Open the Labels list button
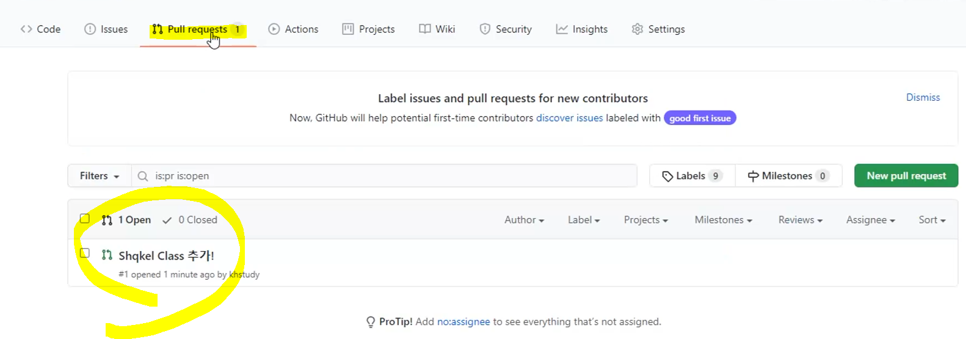The height and width of the screenshot is (339, 966). (692, 176)
